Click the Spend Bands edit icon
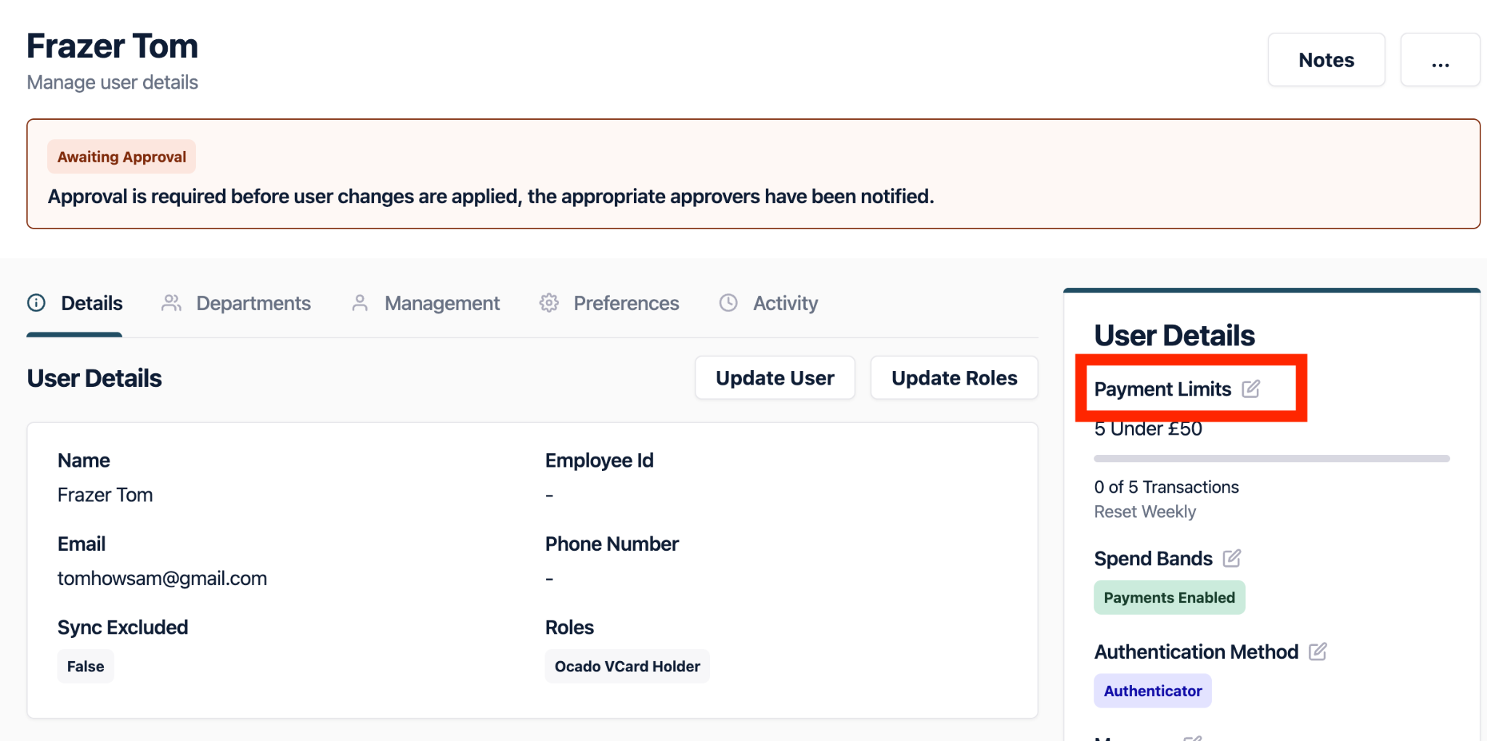This screenshot has width=1487, height=741. pyautogui.click(x=1231, y=558)
